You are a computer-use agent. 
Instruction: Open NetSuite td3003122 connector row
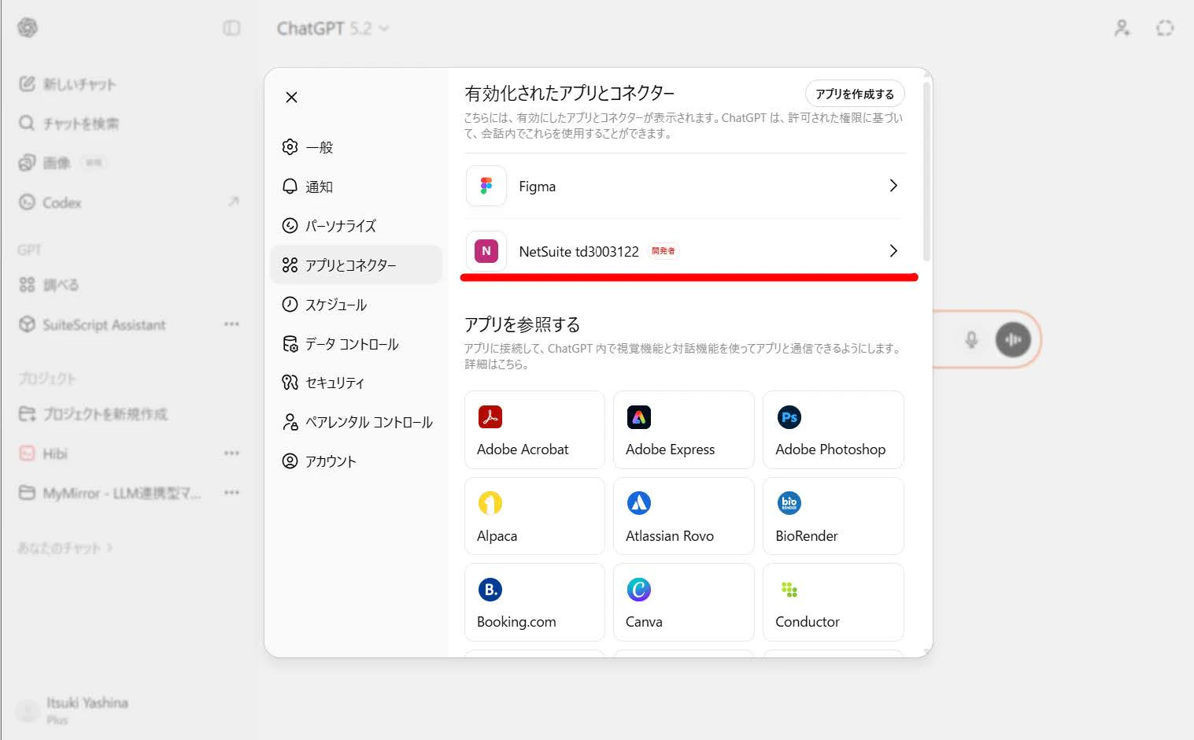(685, 251)
